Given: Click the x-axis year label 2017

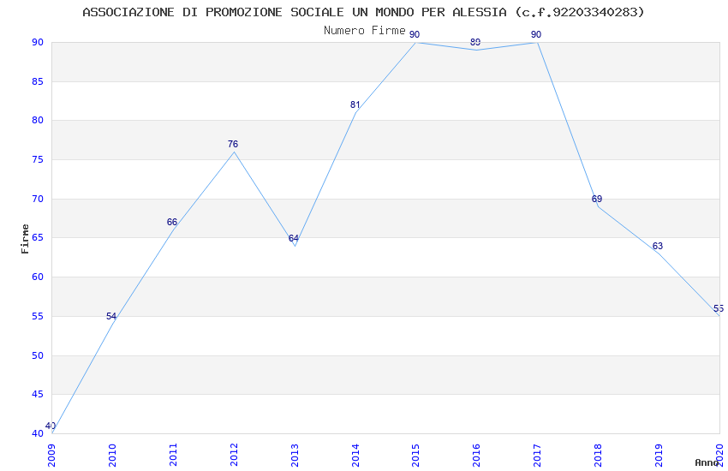Looking at the screenshot, I should [537, 456].
